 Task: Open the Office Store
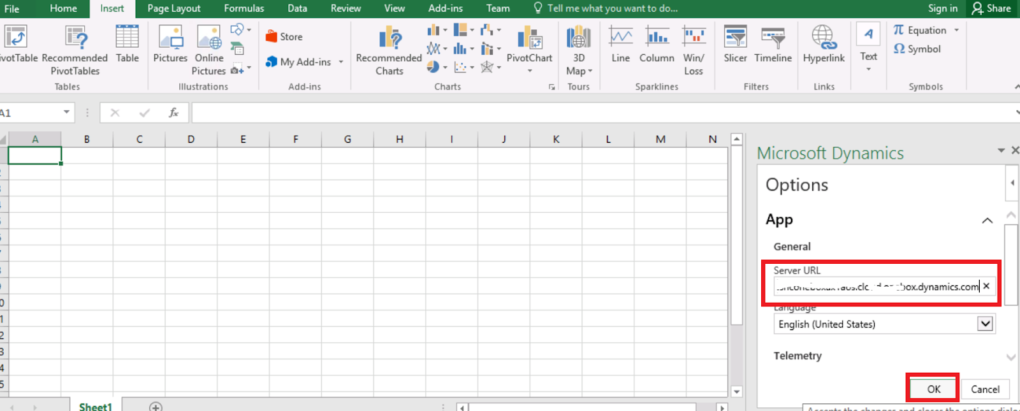click(x=284, y=37)
